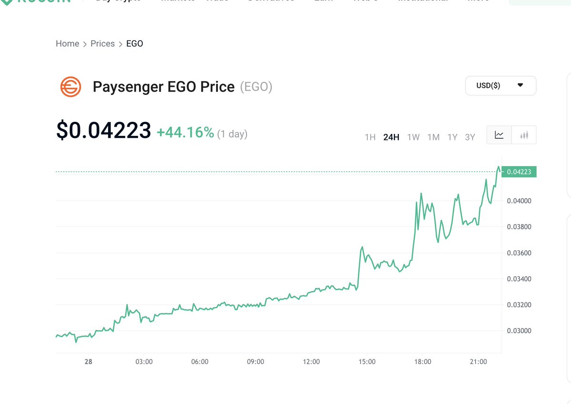571x404 pixels.
Task: Click the Paysenger EGO coin logo
Action: pyautogui.click(x=71, y=87)
